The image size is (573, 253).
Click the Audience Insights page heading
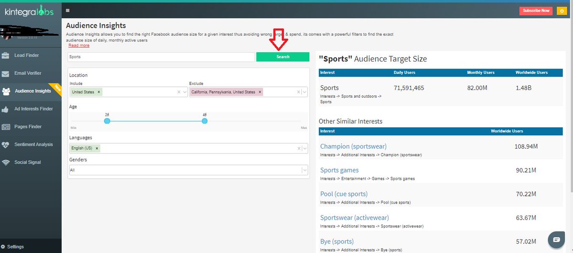(x=96, y=26)
